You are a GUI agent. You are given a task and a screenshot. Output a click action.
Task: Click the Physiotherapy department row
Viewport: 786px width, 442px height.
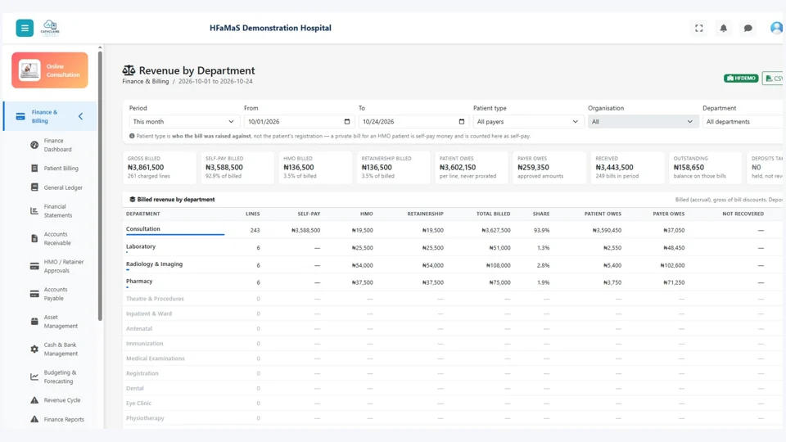454,418
